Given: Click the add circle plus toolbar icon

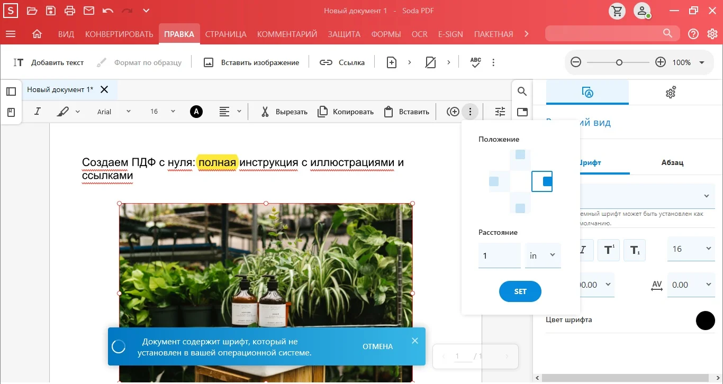Looking at the screenshot, I should (453, 112).
